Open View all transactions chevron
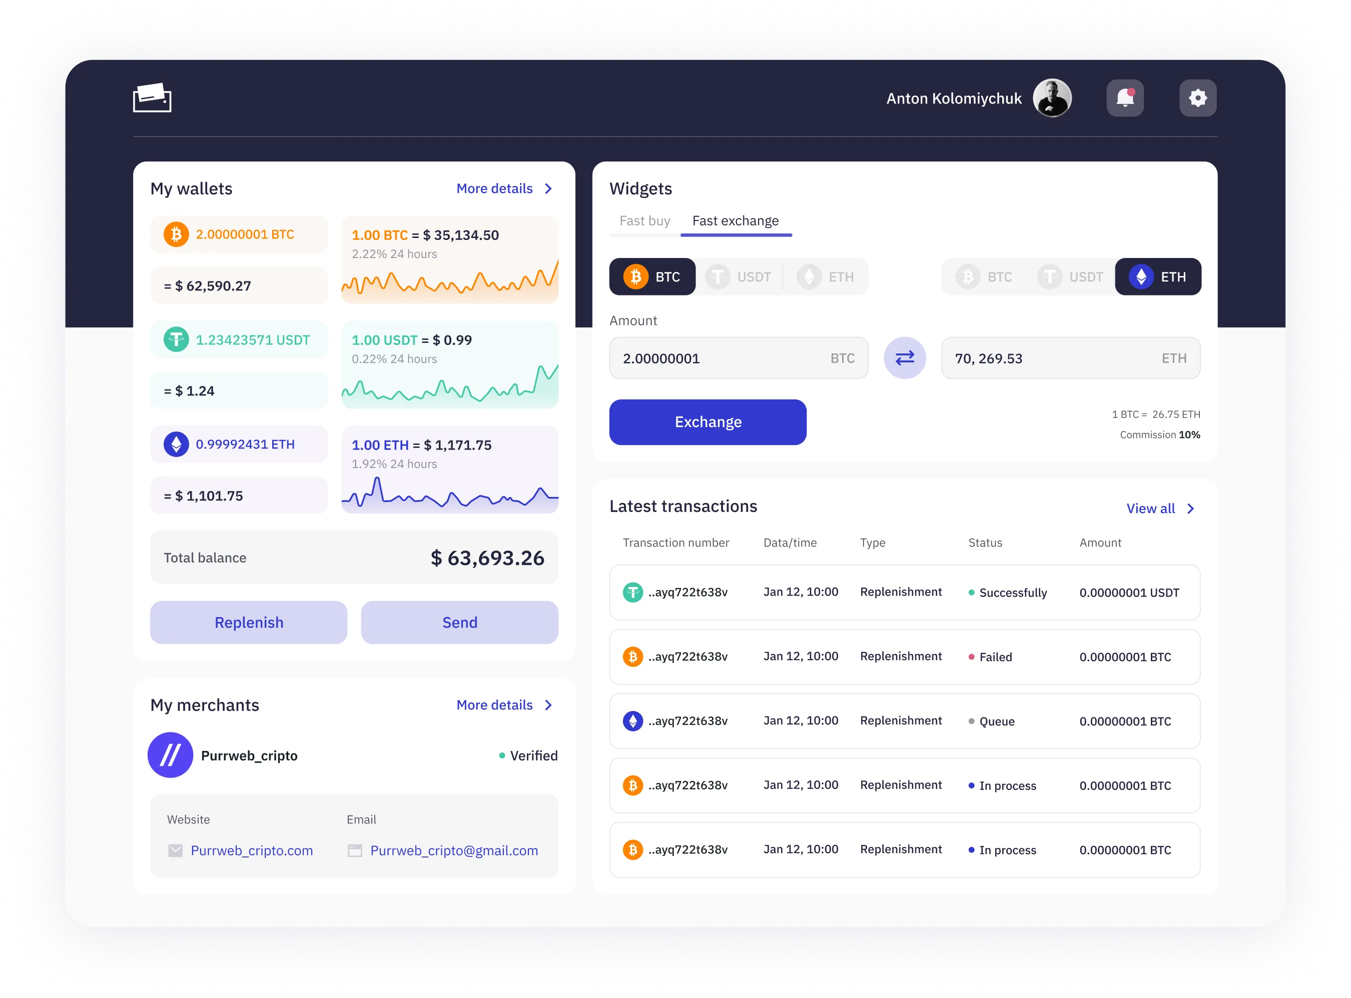The height and width of the screenshot is (998, 1351). 1190,508
